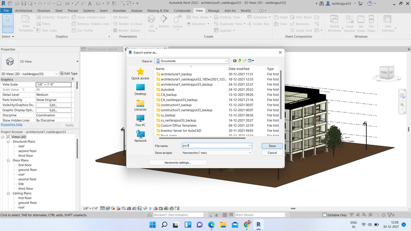411x231 pixels.
Task: Open the Manage ribbon tab
Action: click(x=213, y=10)
